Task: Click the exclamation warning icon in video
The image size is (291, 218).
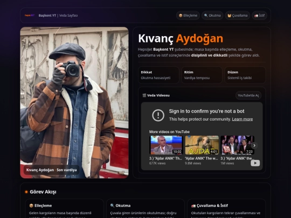Action: (x=158, y=115)
